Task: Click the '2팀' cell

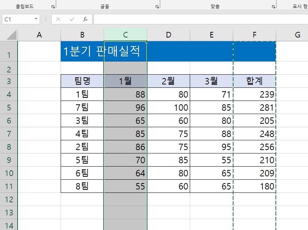Action: [82, 147]
